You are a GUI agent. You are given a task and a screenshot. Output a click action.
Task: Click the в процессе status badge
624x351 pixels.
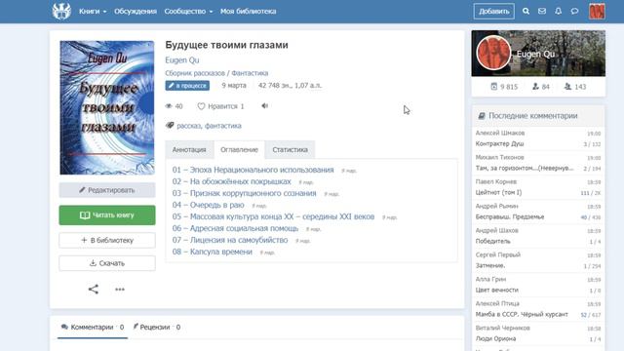[187, 86]
